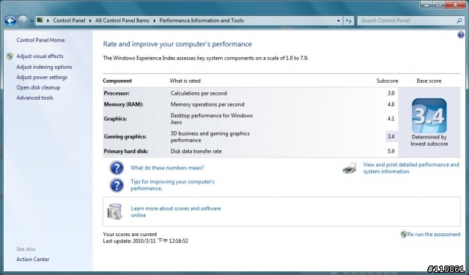Image resolution: width=469 pixels, height=275 pixels.
Task: Click Disk data transfer rate text
Action: click(196, 151)
